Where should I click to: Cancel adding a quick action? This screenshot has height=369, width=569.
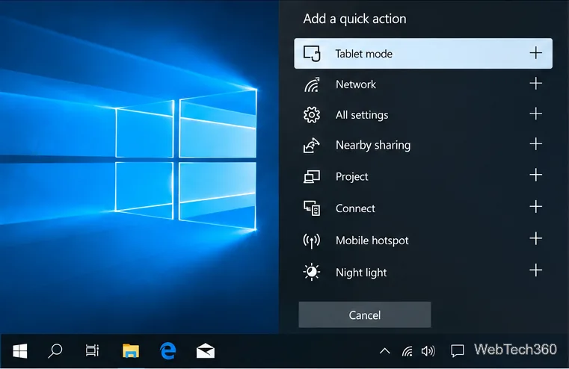[365, 314]
